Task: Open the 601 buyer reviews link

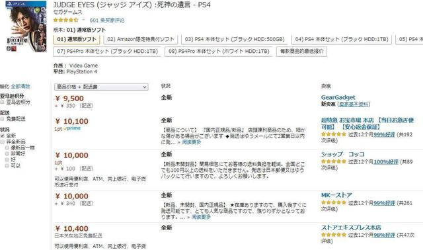Action: [x=107, y=21]
